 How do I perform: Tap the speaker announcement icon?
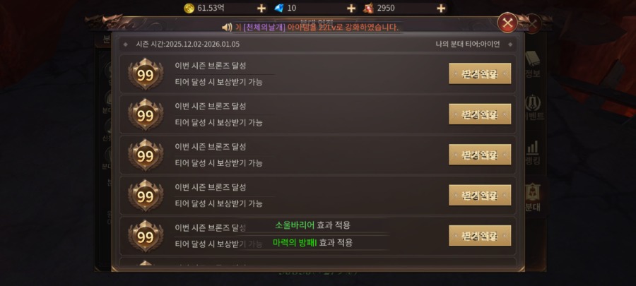tap(227, 27)
